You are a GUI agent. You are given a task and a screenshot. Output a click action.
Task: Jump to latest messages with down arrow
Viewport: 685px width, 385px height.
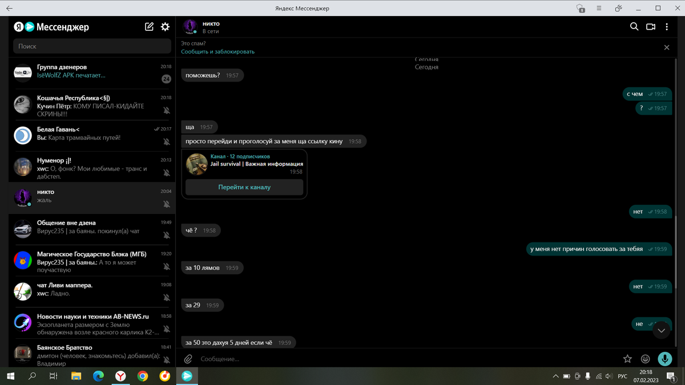point(661,330)
